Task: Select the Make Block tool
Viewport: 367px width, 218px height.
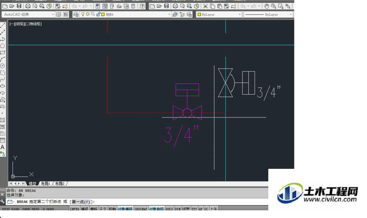Action: tap(3, 107)
